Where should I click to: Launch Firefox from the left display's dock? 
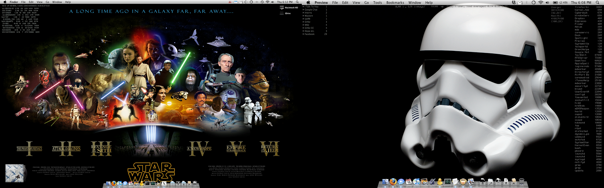(x=114, y=183)
